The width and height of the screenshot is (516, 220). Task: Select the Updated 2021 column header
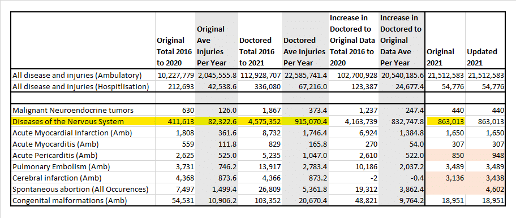482,57
